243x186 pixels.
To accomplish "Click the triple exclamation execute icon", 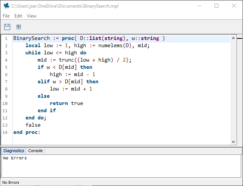I will point(18,27).
